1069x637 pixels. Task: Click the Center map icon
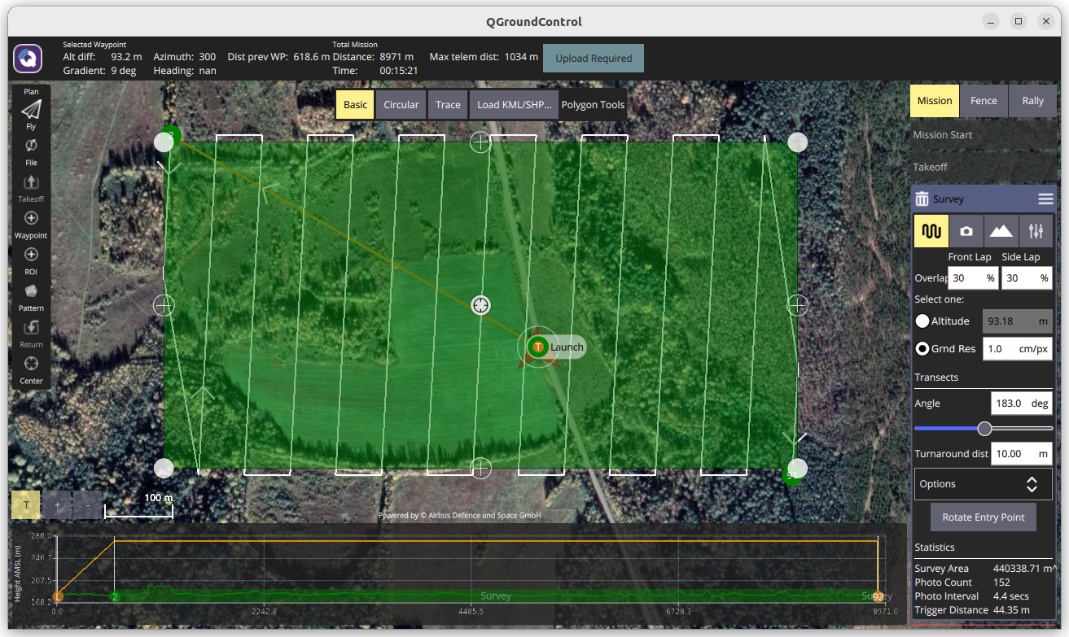pos(31,364)
